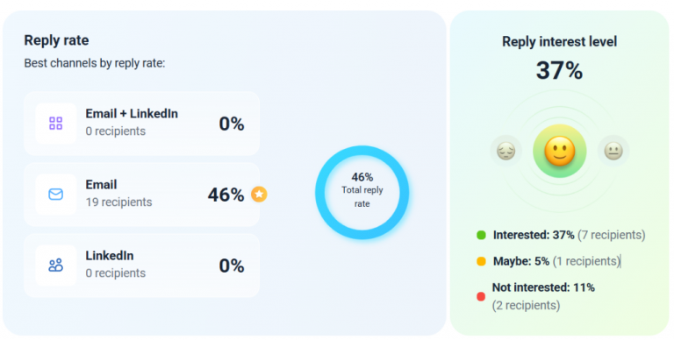
Task: Click the yellow Maybe legend dot
Action: tap(482, 261)
